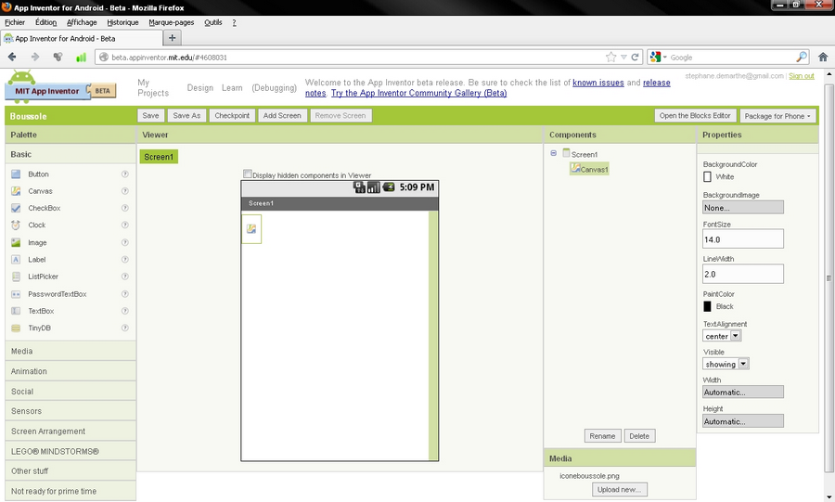Open the Fichier menu

point(14,22)
